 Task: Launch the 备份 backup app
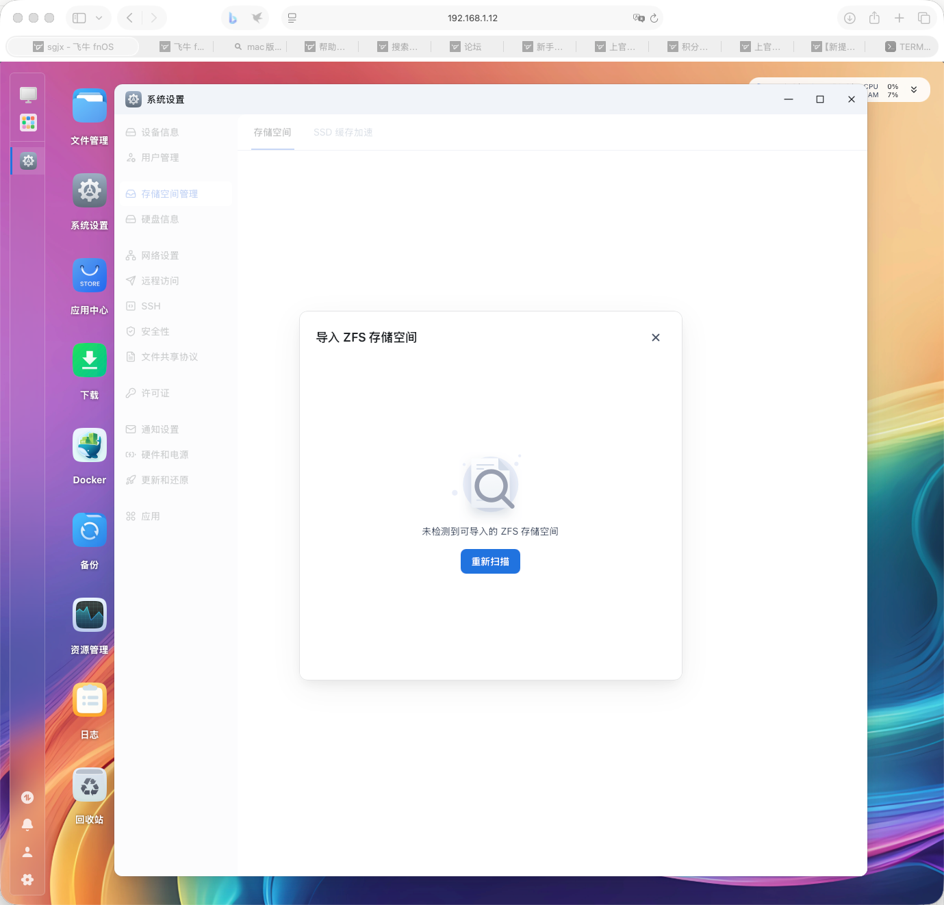90,531
